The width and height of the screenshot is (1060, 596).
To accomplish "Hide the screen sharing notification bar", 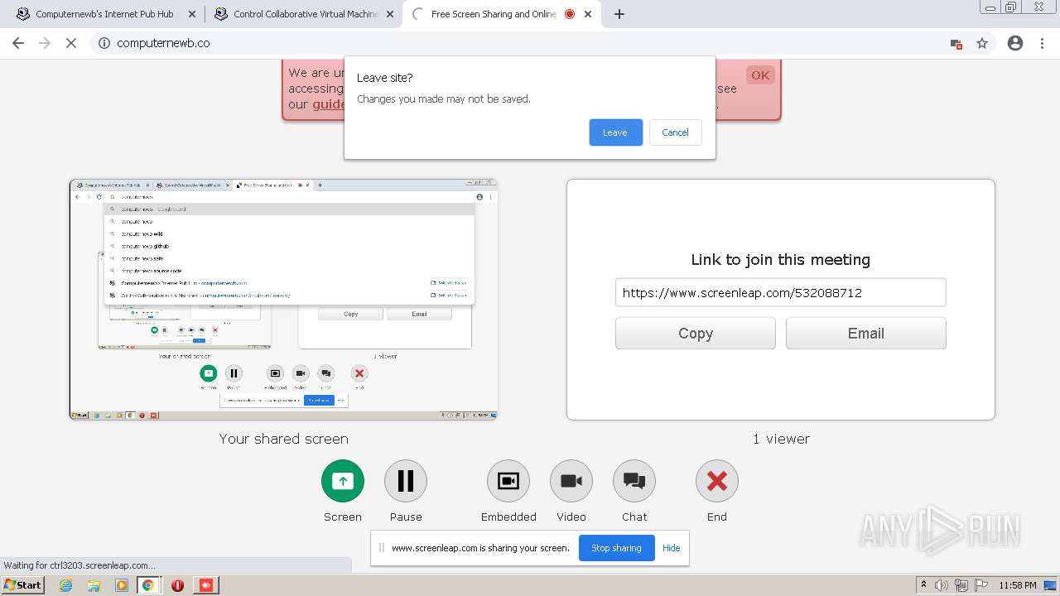I will [672, 548].
